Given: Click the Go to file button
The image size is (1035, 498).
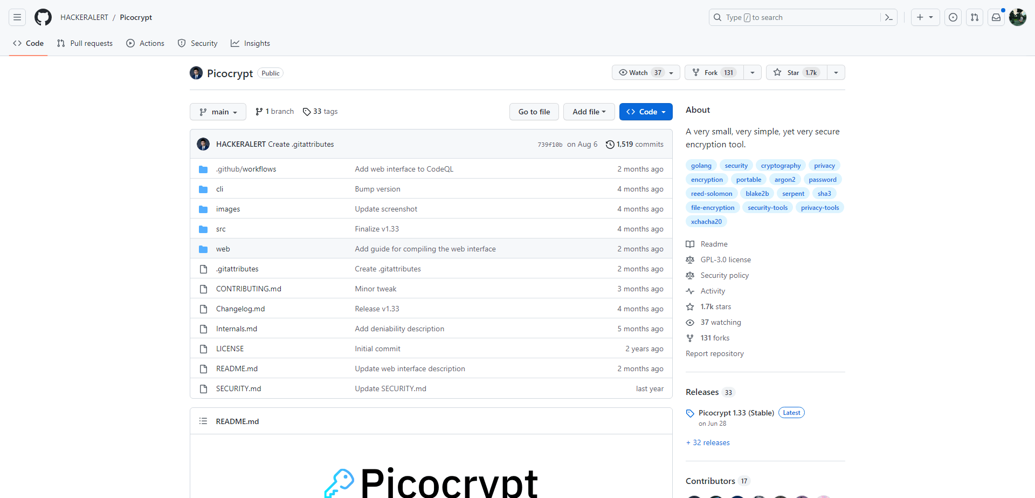Looking at the screenshot, I should [x=534, y=112].
